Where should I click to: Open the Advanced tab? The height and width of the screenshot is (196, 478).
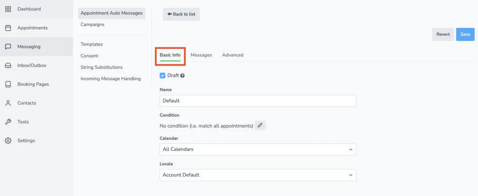click(x=232, y=55)
